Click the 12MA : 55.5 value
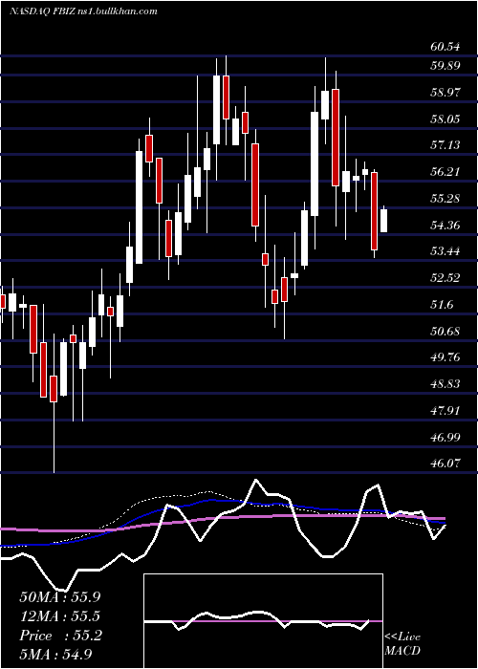Image resolution: width=478 pixels, height=669 pixels. tap(60, 616)
